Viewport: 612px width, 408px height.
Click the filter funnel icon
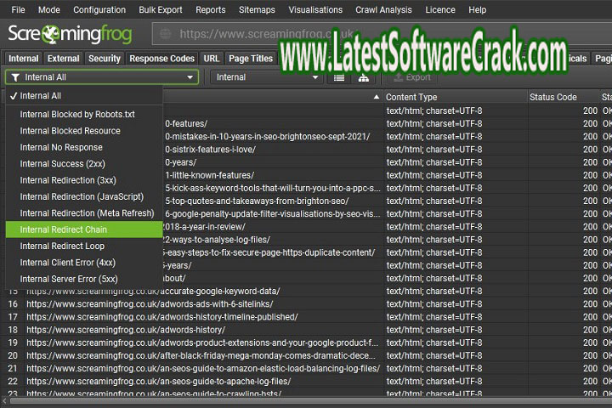pyautogui.click(x=15, y=77)
